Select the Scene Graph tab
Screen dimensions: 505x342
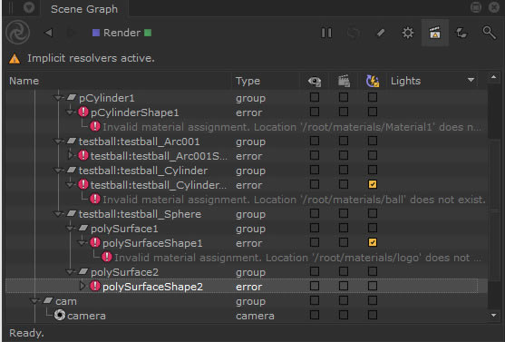(x=84, y=9)
